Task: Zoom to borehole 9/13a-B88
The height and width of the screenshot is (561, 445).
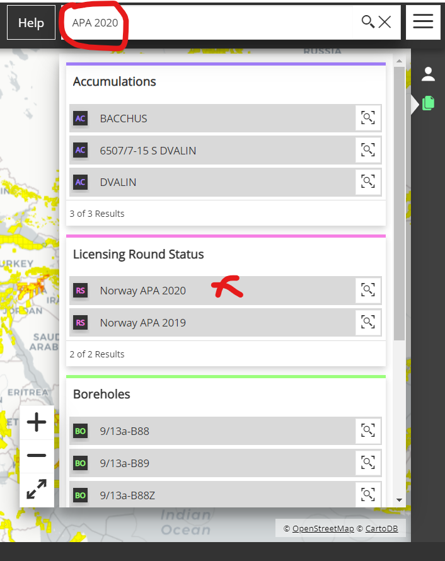Action: tap(367, 431)
